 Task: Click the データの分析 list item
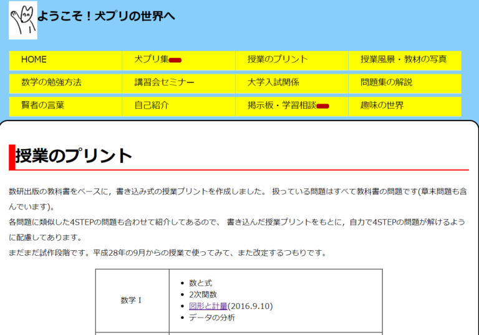pyautogui.click(x=211, y=318)
